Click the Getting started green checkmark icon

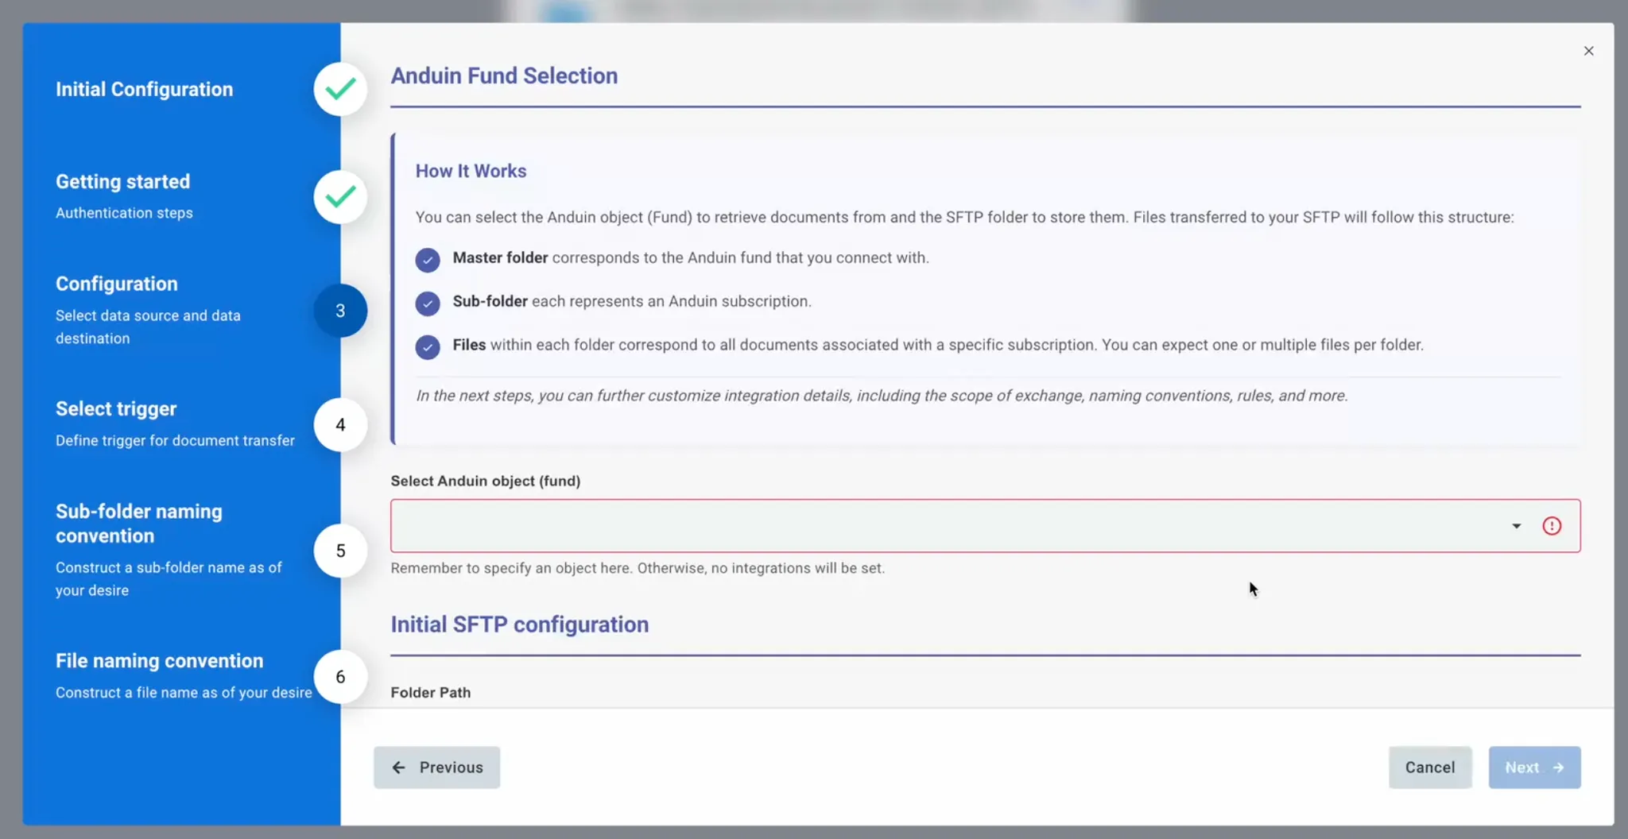[340, 196]
